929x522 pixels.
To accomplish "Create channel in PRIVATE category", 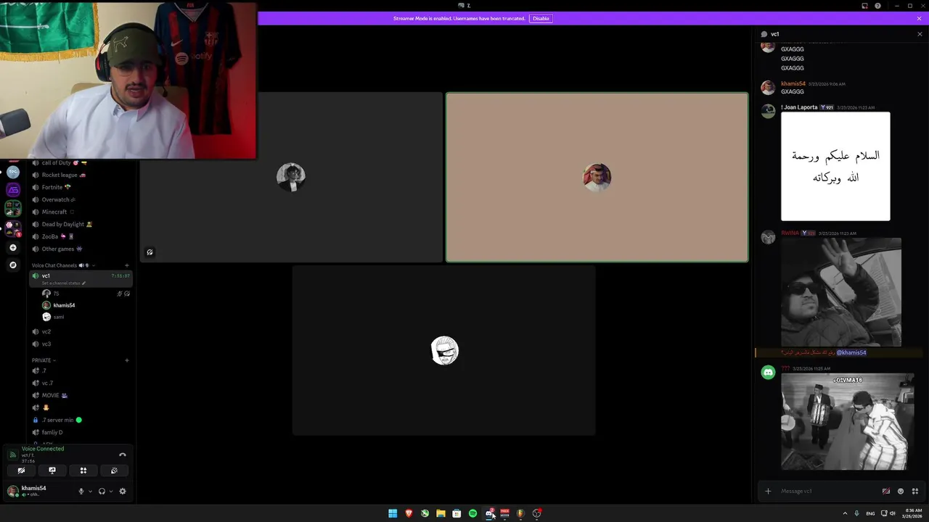I will pyautogui.click(x=127, y=360).
